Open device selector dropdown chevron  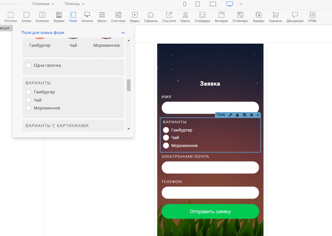(x=241, y=4)
